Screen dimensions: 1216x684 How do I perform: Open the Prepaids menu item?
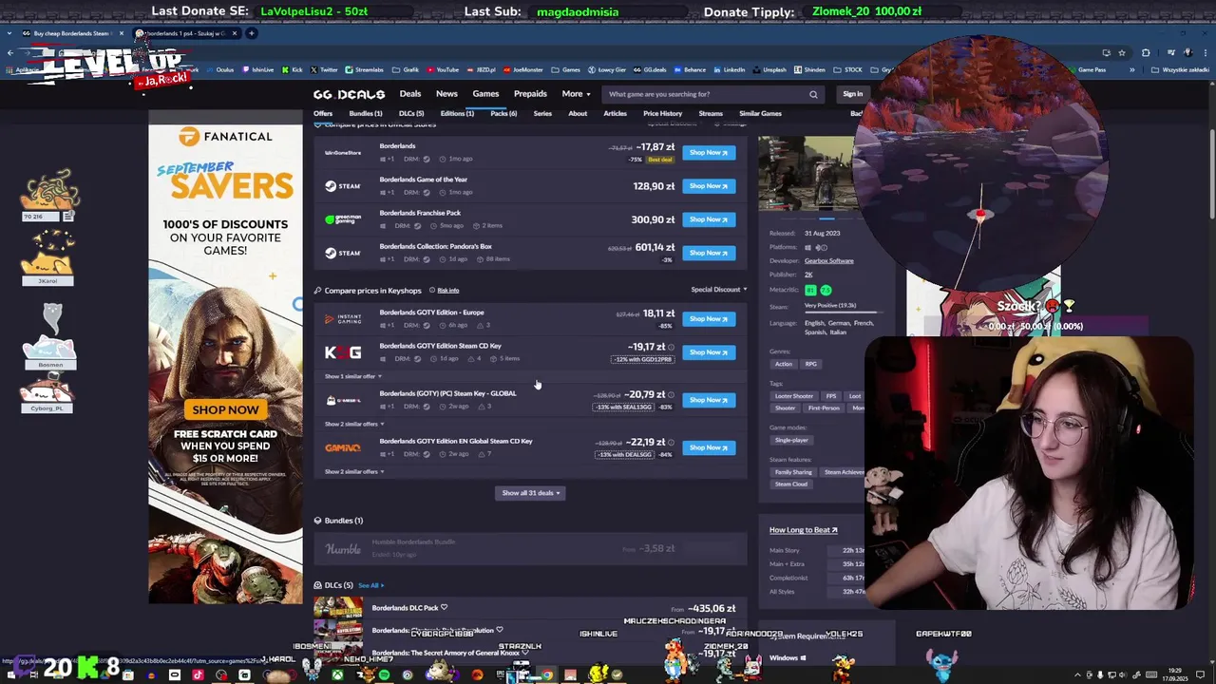[x=530, y=94]
